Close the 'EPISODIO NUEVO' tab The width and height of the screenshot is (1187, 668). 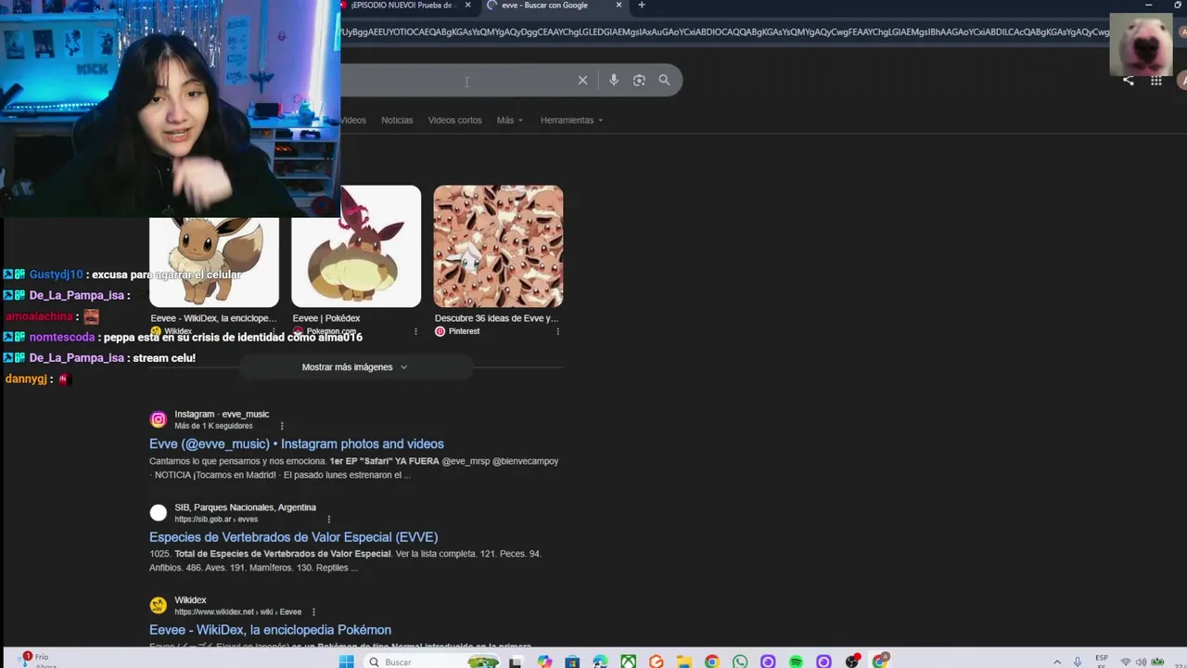[x=467, y=6]
